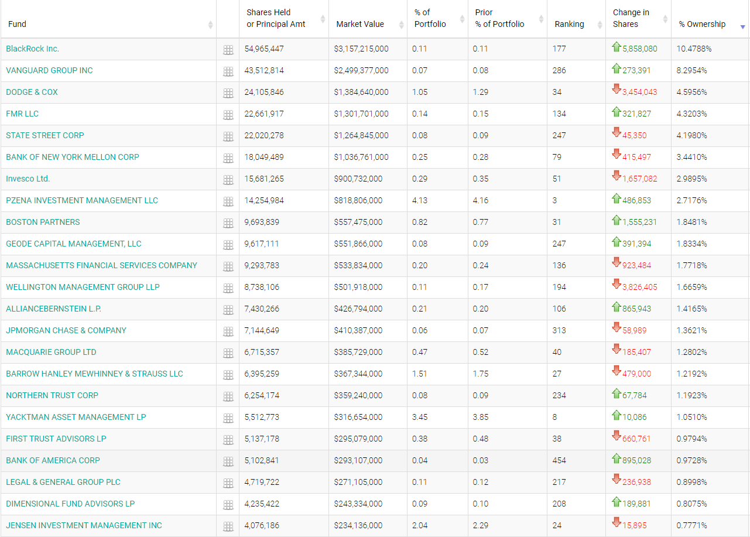The image size is (750, 537).
Task: Open DODGE & COX fund link
Action: coord(32,92)
